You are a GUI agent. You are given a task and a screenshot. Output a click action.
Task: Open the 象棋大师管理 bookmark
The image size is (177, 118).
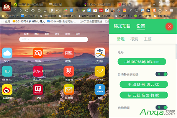(x=87, y=16)
